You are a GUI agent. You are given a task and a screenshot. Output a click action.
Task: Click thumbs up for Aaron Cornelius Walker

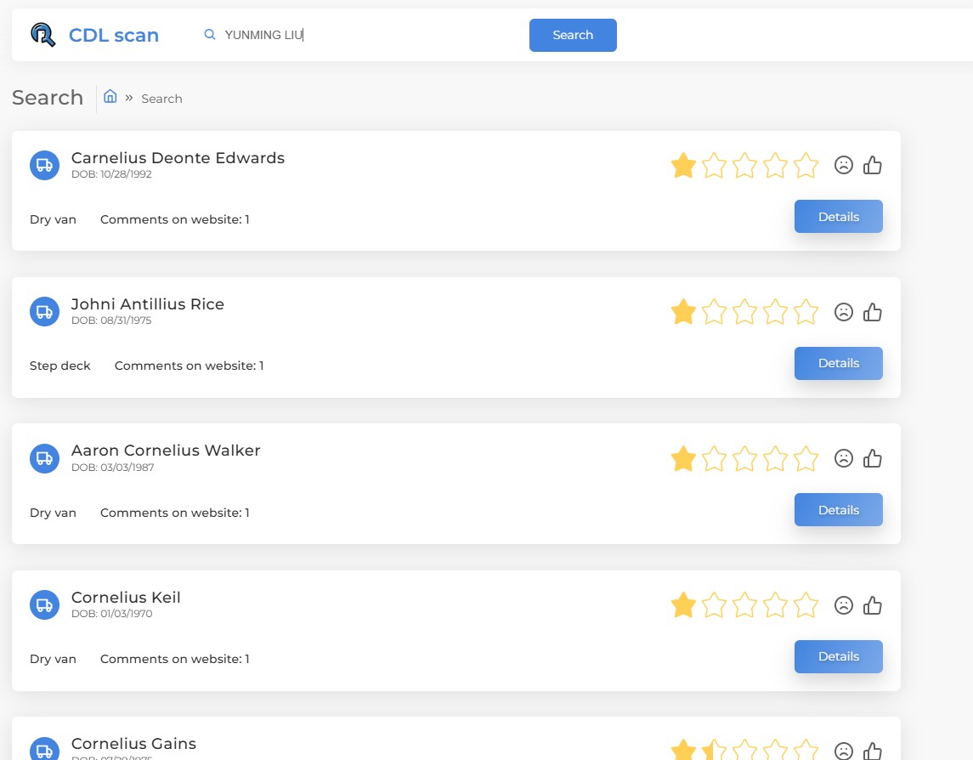pyautogui.click(x=873, y=459)
